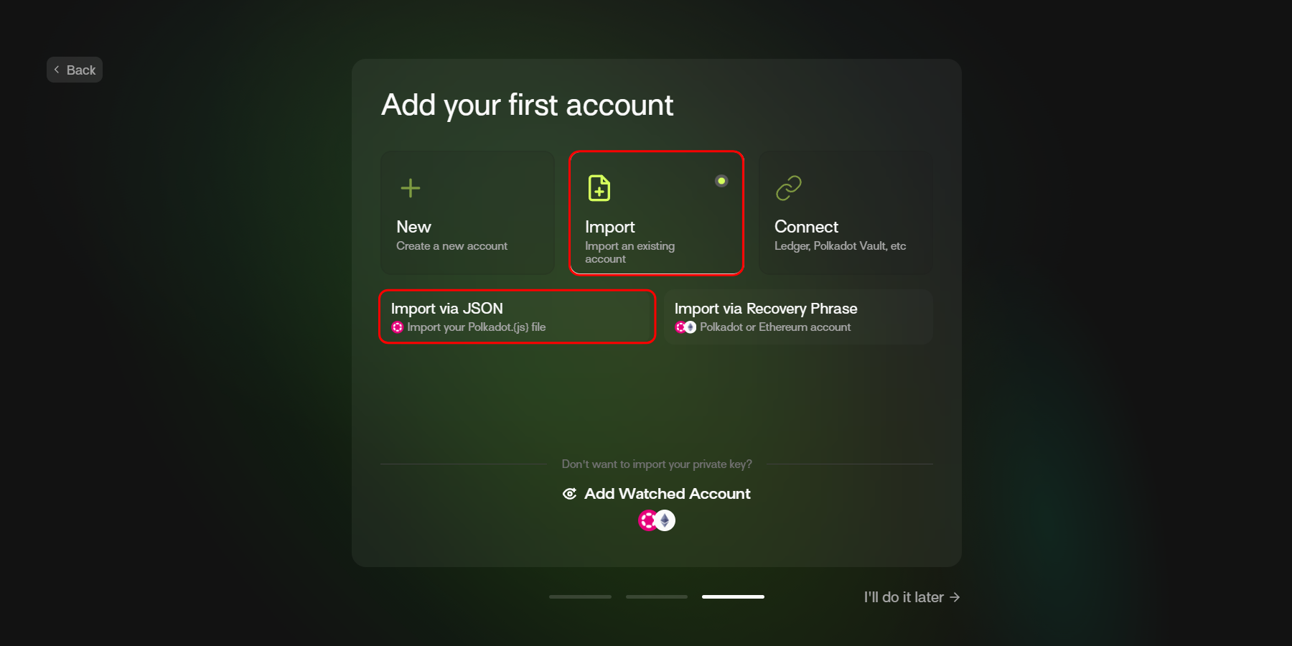Click the Polkadot logo under Import via JSON
1292x646 pixels.
(397, 327)
